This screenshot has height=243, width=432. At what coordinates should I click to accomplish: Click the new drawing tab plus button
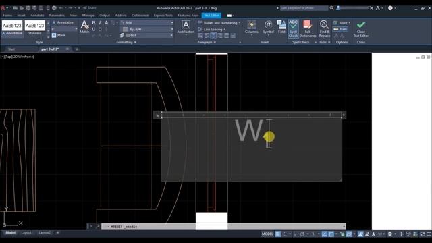[x=77, y=49]
